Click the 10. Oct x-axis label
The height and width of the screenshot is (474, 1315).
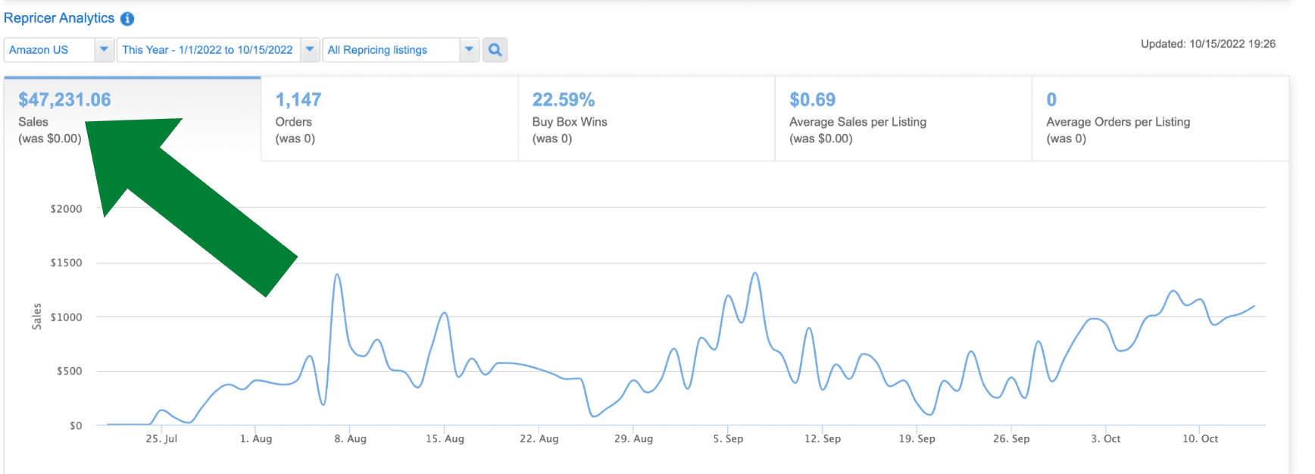coord(1200,439)
